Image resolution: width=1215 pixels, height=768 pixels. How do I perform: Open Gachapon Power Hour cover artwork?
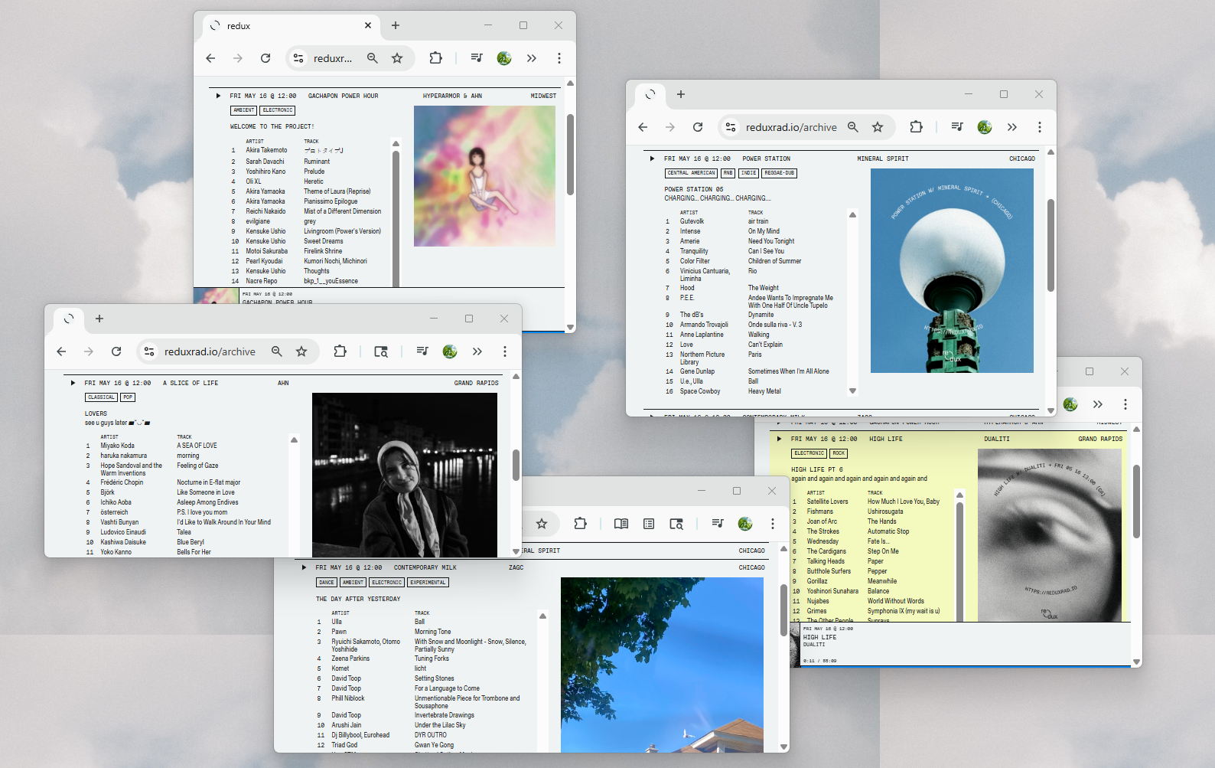pyautogui.click(x=484, y=176)
